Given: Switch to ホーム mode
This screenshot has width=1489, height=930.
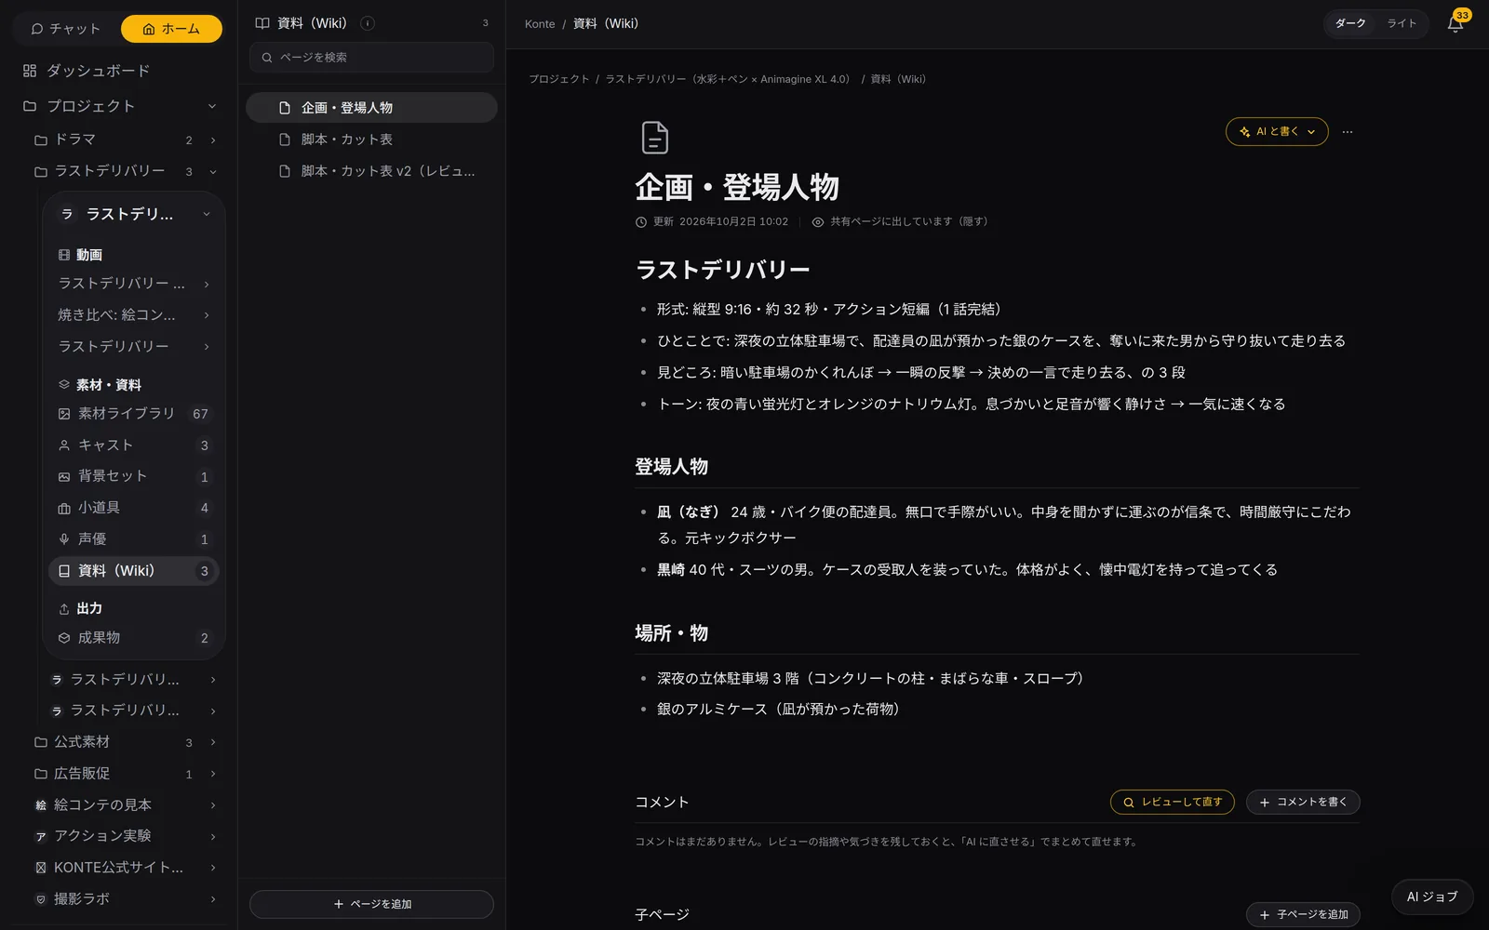Looking at the screenshot, I should (171, 29).
